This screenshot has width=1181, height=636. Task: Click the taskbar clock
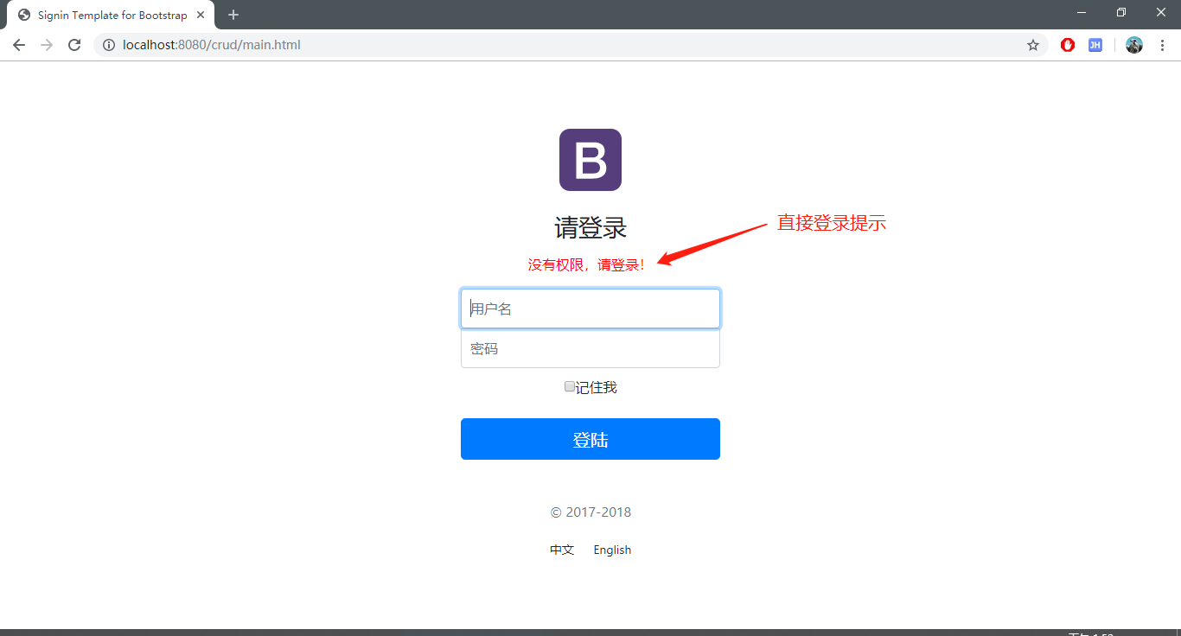(1141, 631)
